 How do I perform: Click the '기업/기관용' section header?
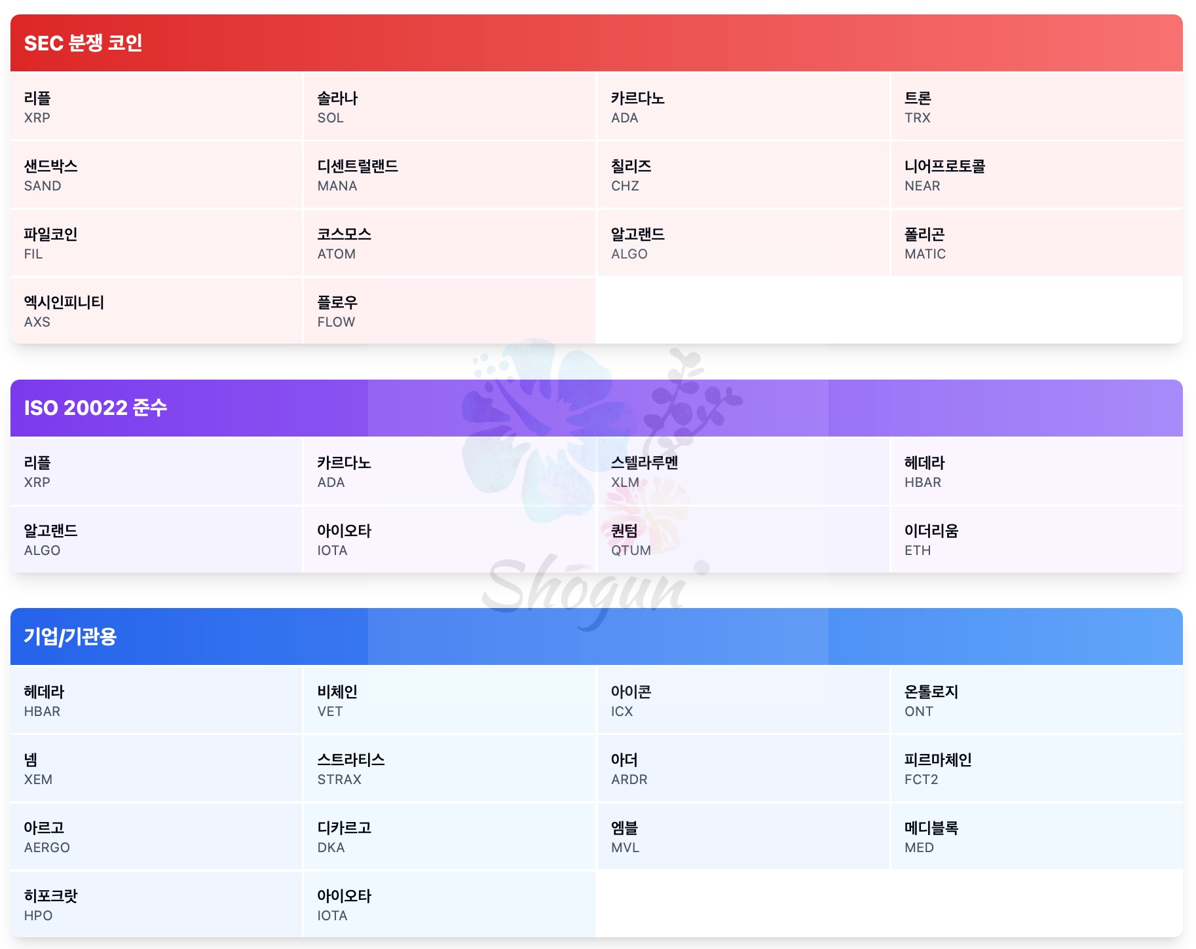pyautogui.click(x=597, y=636)
